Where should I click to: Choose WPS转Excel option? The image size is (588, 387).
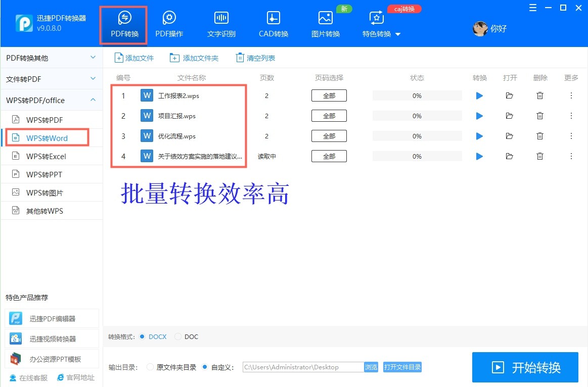tap(52, 156)
